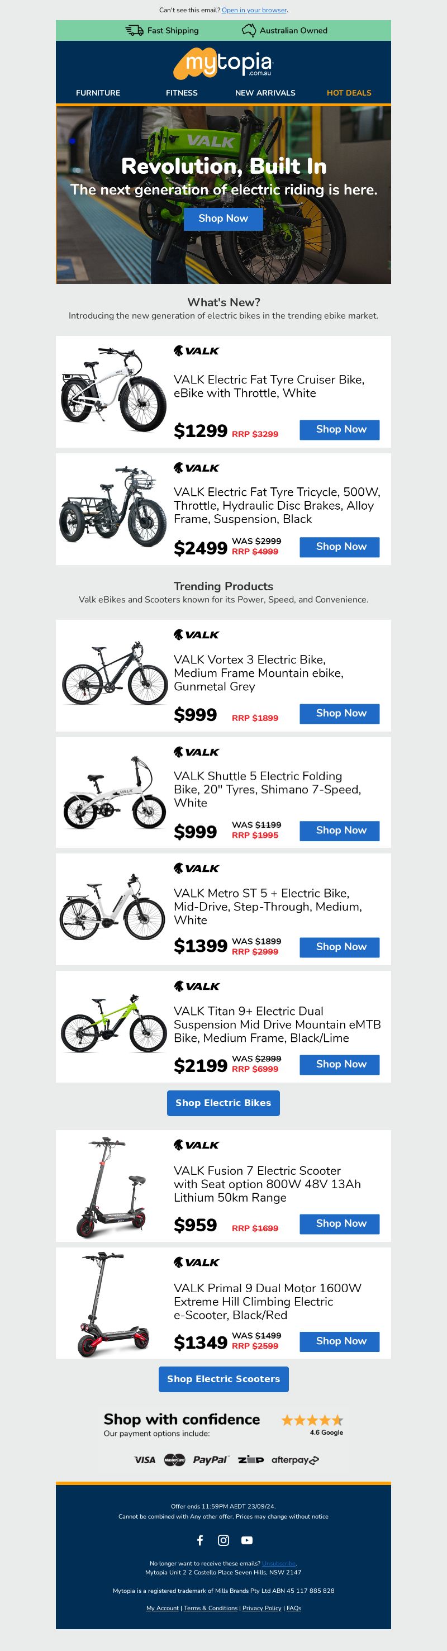
Task: Open the Facebook icon in footer
Action: click(x=200, y=1539)
